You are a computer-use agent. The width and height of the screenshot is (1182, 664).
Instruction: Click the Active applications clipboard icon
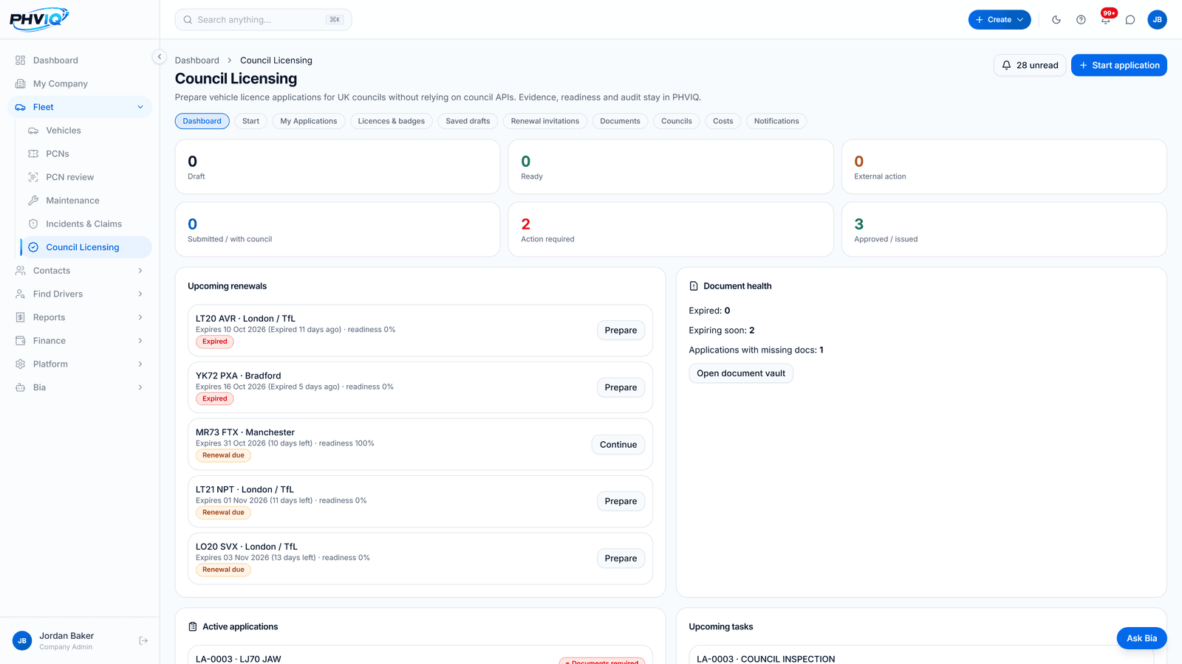pos(193,626)
